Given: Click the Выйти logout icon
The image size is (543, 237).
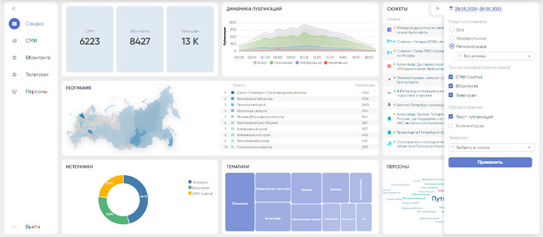Looking at the screenshot, I should click(x=14, y=227).
